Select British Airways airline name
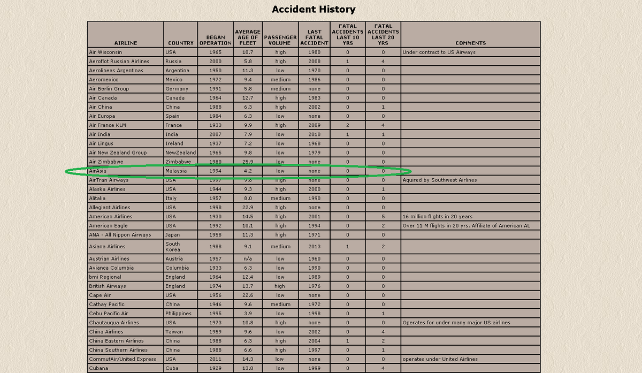 pos(108,286)
